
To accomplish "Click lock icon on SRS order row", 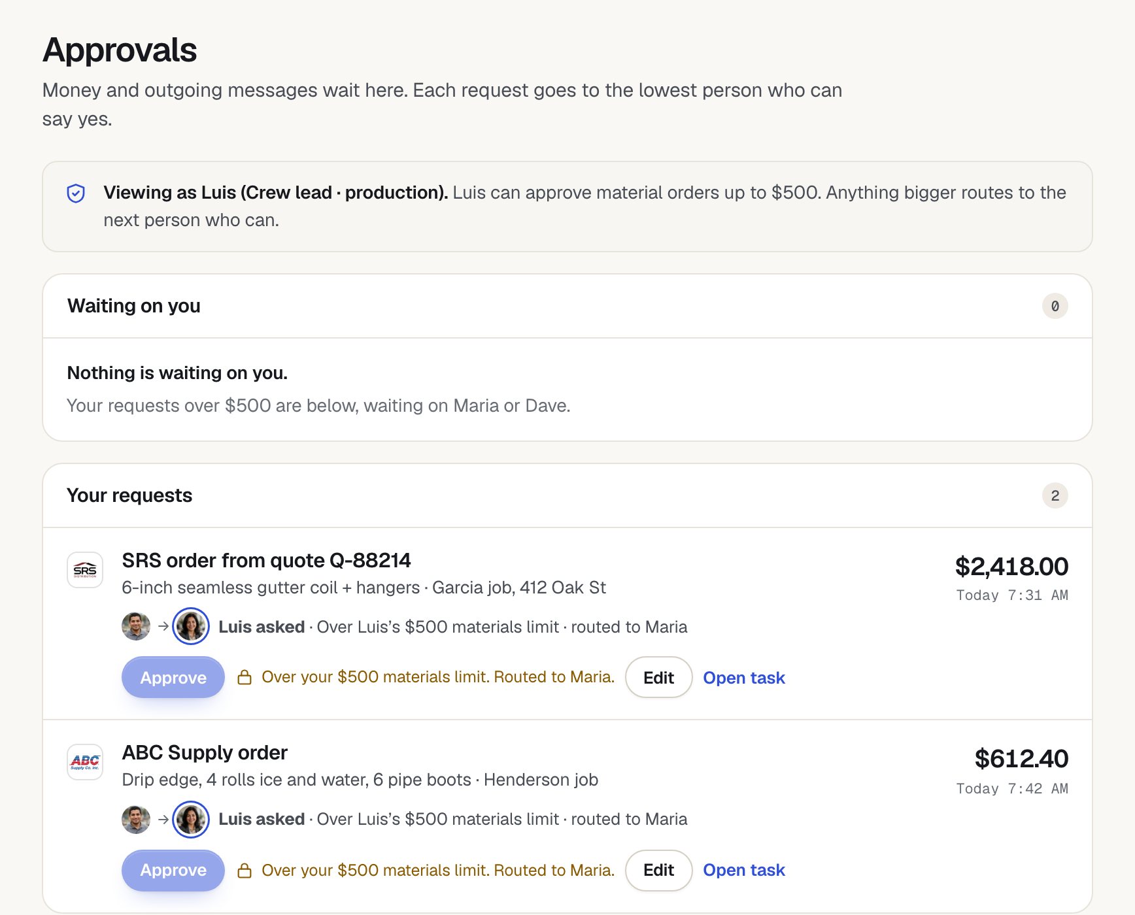I will [245, 677].
